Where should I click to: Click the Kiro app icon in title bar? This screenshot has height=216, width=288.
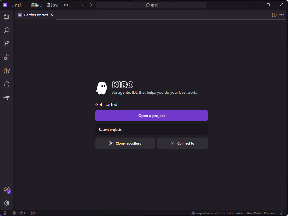coord(5,5)
